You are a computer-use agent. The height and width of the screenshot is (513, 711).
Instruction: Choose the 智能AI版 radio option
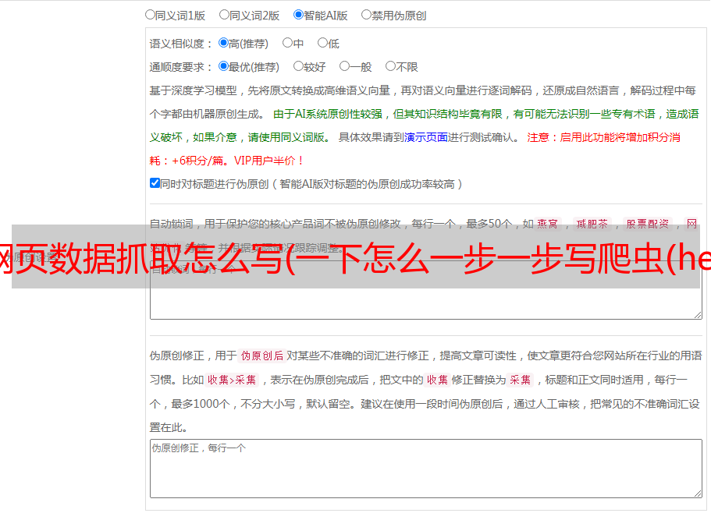click(x=298, y=15)
